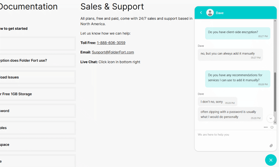Viewport: 279px width, 167px height.
Task: Click the 'no, but you can always add it manually' message
Action: pos(230,55)
